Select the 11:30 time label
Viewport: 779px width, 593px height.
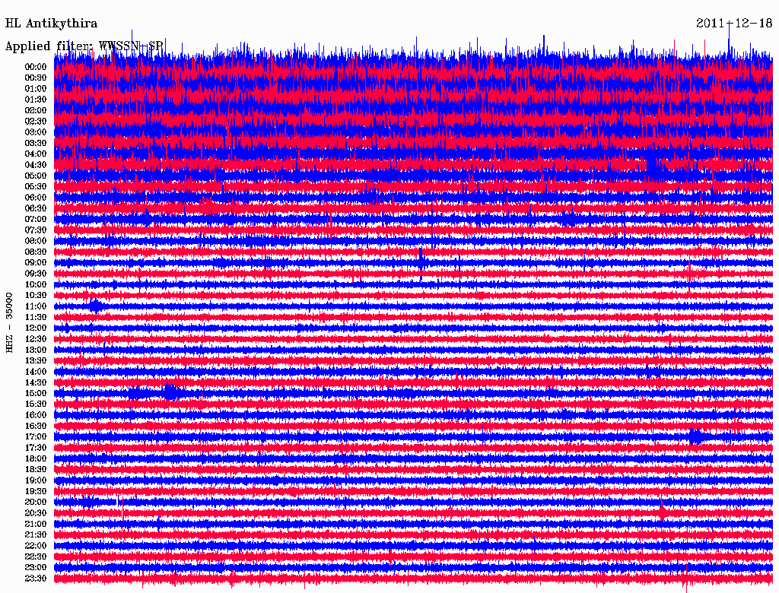click(36, 317)
